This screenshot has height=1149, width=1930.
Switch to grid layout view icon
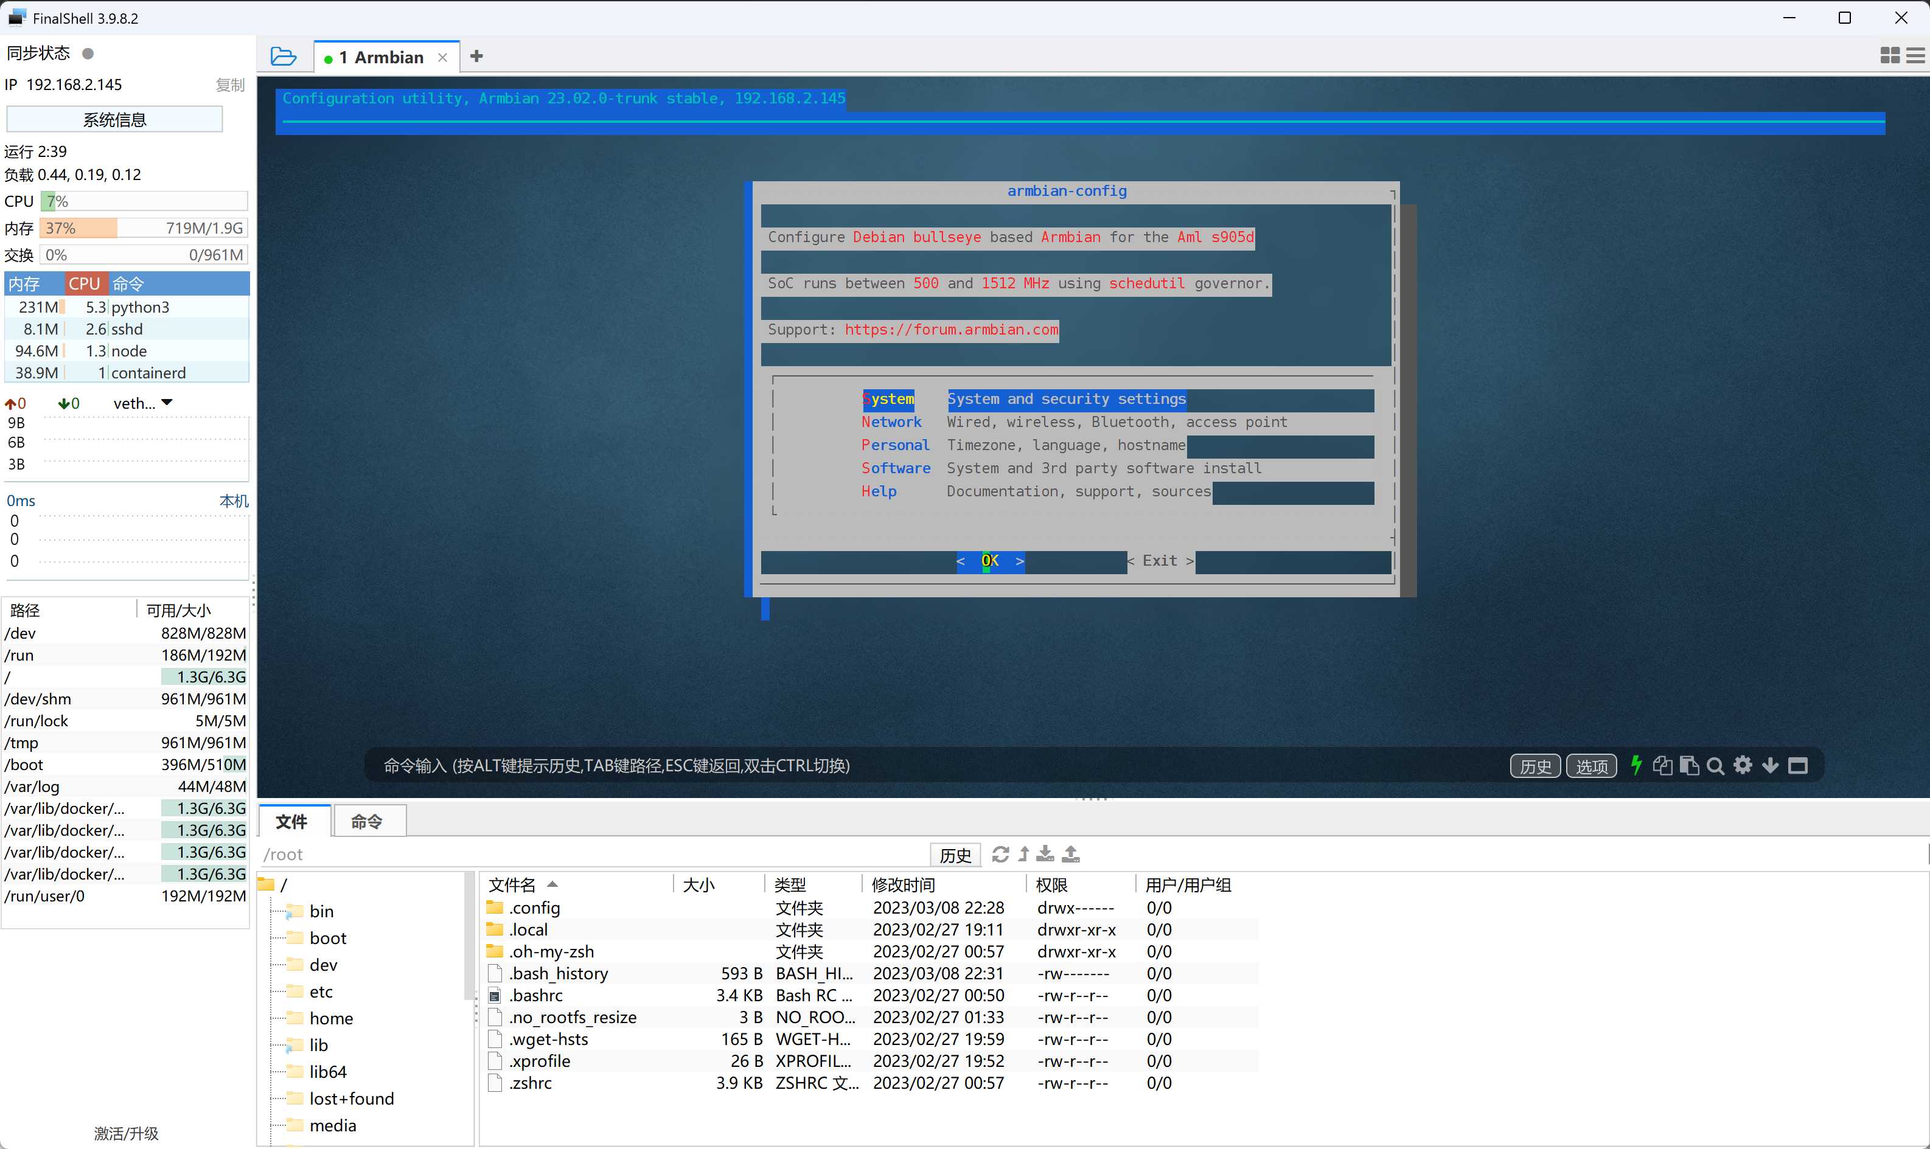pyautogui.click(x=1890, y=56)
